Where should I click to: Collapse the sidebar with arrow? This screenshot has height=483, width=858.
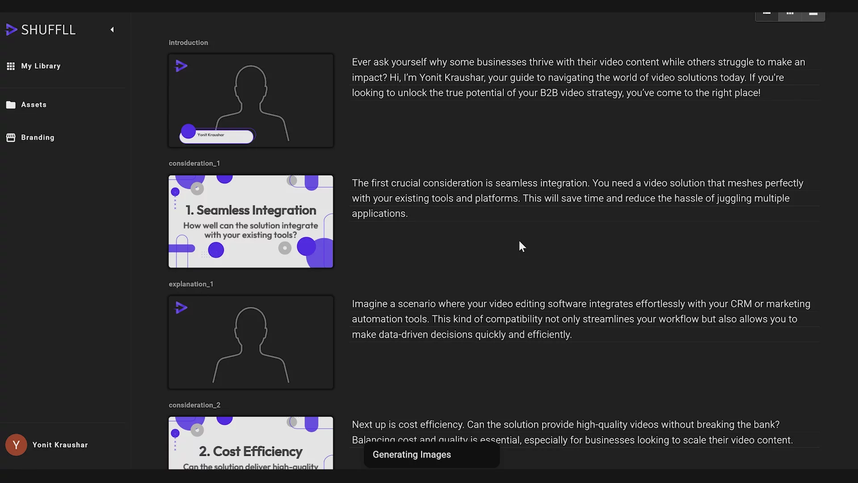point(112,30)
